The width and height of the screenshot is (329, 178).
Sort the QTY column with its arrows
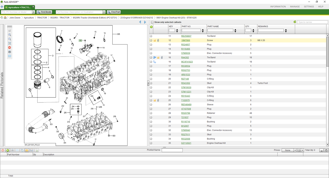[x=254, y=31]
